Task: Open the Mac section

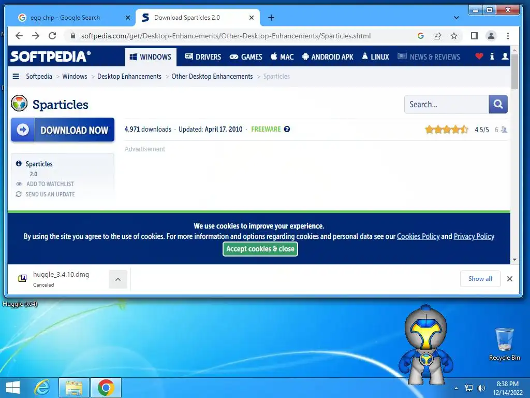Action: tap(282, 57)
